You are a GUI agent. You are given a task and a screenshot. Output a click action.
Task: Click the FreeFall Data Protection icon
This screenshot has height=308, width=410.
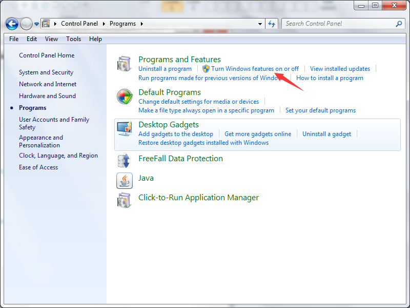click(x=124, y=161)
